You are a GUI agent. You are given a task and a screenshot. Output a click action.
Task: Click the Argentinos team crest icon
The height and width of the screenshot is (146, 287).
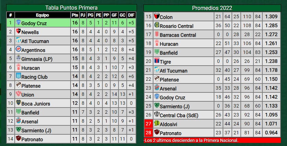coord(18,49)
